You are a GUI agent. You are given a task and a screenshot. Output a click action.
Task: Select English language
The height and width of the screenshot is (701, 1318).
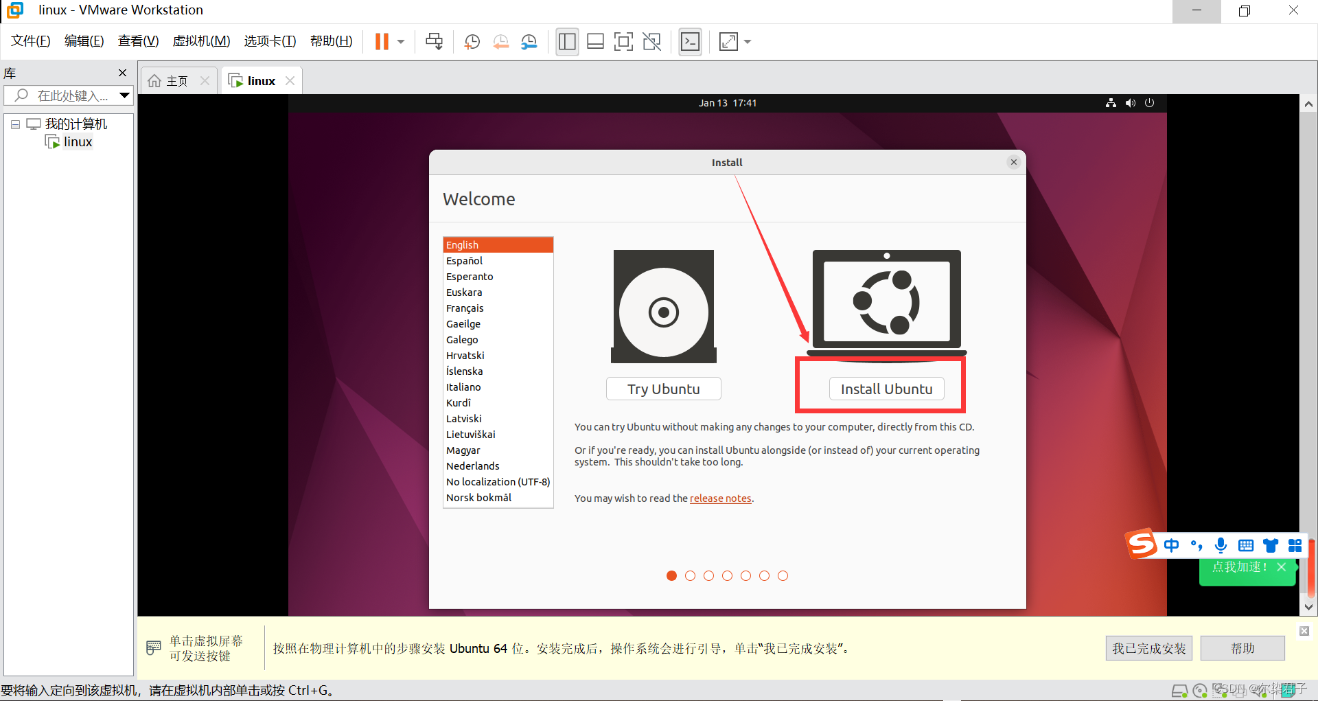(498, 245)
